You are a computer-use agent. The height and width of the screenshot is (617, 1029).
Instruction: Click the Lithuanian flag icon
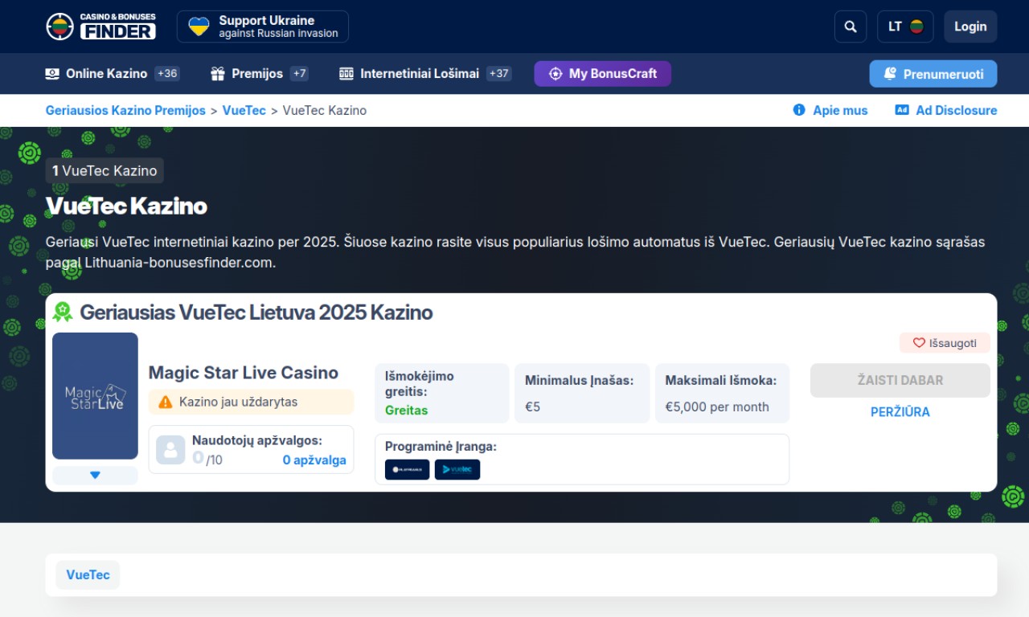point(916,27)
